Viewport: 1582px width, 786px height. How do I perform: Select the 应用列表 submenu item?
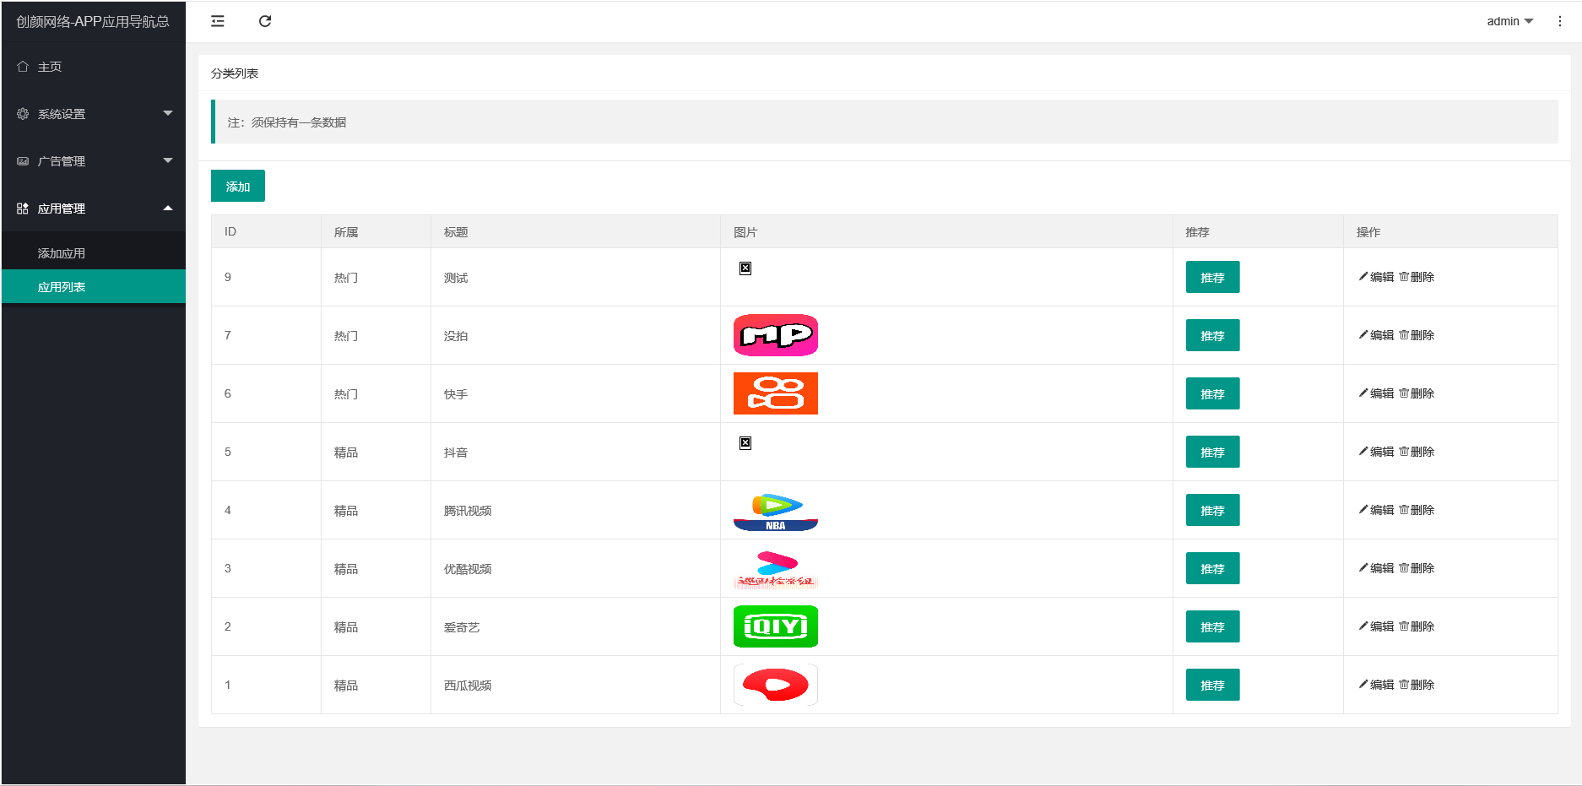tap(62, 287)
